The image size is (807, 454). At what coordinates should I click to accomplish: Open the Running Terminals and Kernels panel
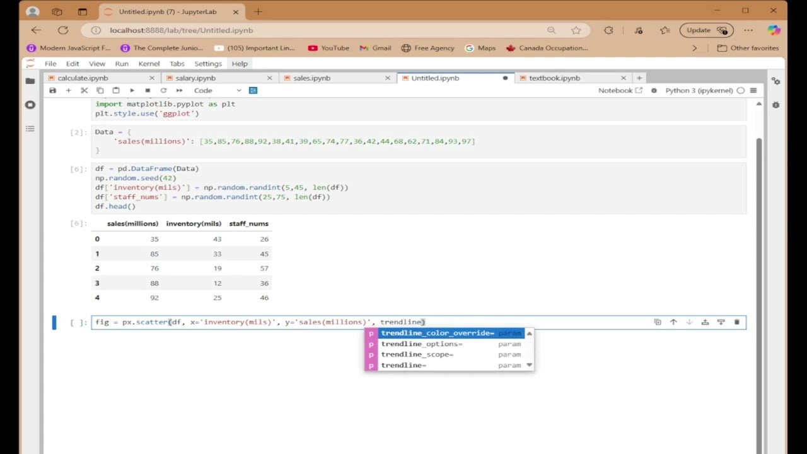(30, 105)
